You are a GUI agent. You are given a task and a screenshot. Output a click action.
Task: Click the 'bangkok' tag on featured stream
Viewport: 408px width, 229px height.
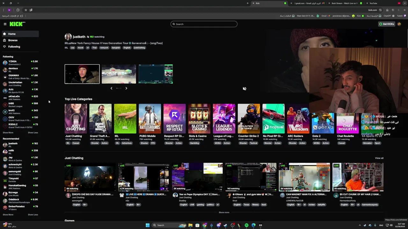(116, 48)
